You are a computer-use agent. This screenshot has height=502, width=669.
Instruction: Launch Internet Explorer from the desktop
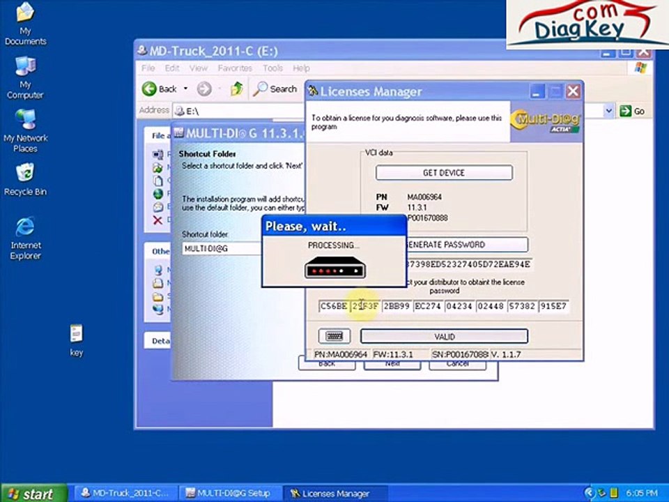25,238
